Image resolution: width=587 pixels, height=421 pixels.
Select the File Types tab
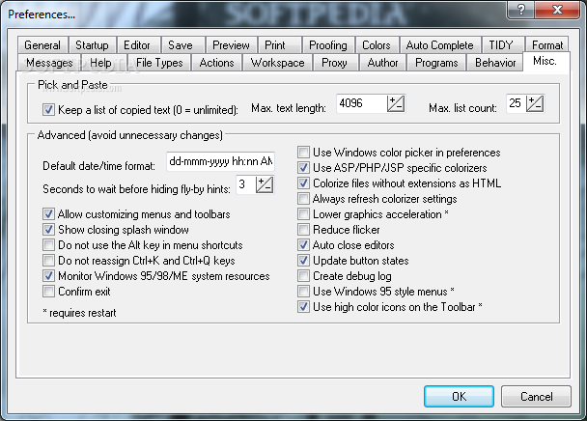click(159, 64)
